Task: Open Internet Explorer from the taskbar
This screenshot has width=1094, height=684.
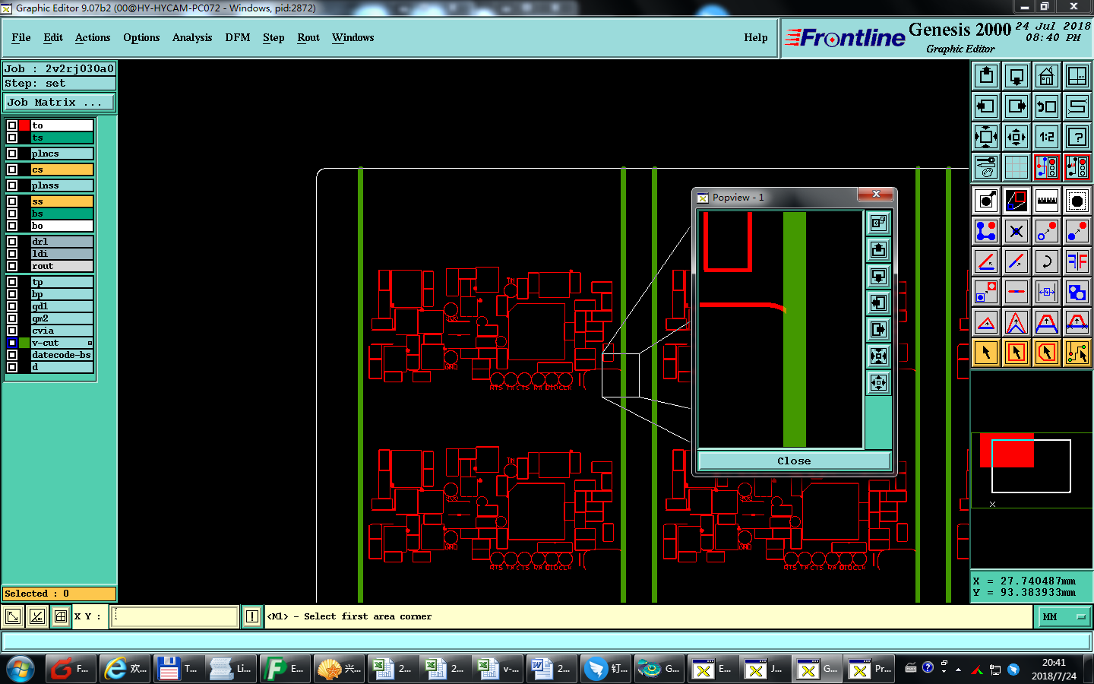Action: pyautogui.click(x=125, y=669)
